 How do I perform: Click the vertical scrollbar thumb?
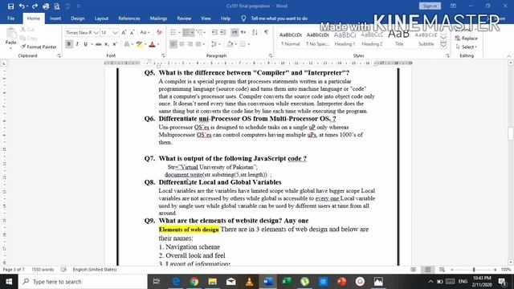pyautogui.click(x=511, y=133)
